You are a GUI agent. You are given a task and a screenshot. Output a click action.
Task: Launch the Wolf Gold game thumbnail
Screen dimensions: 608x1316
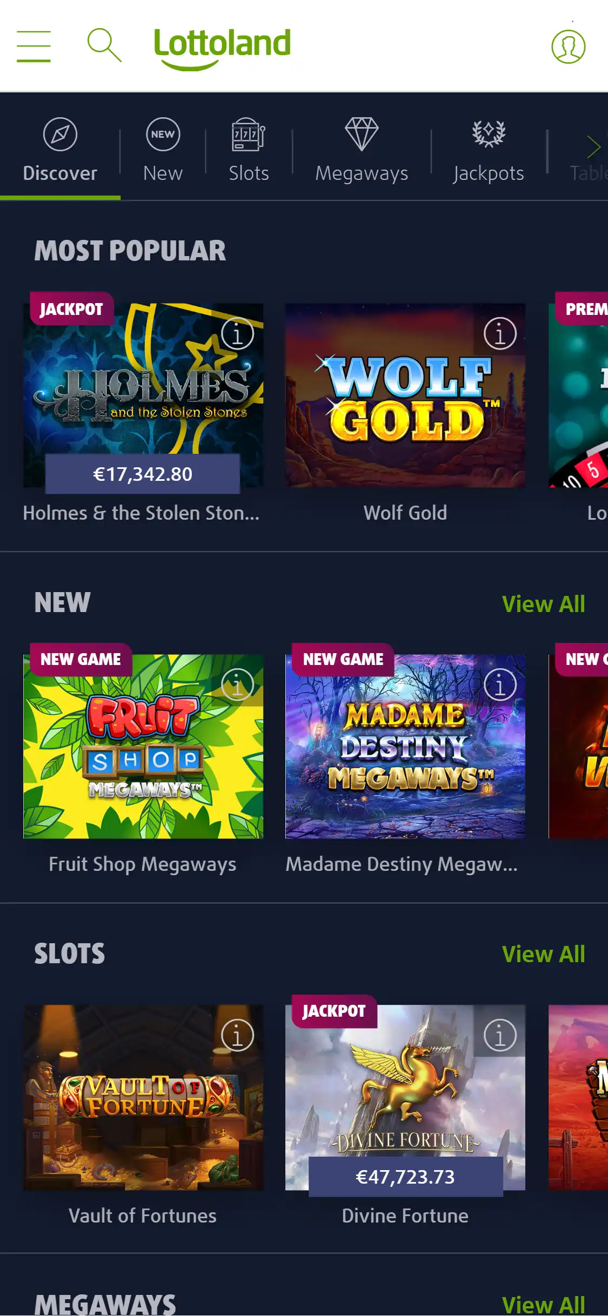point(405,395)
